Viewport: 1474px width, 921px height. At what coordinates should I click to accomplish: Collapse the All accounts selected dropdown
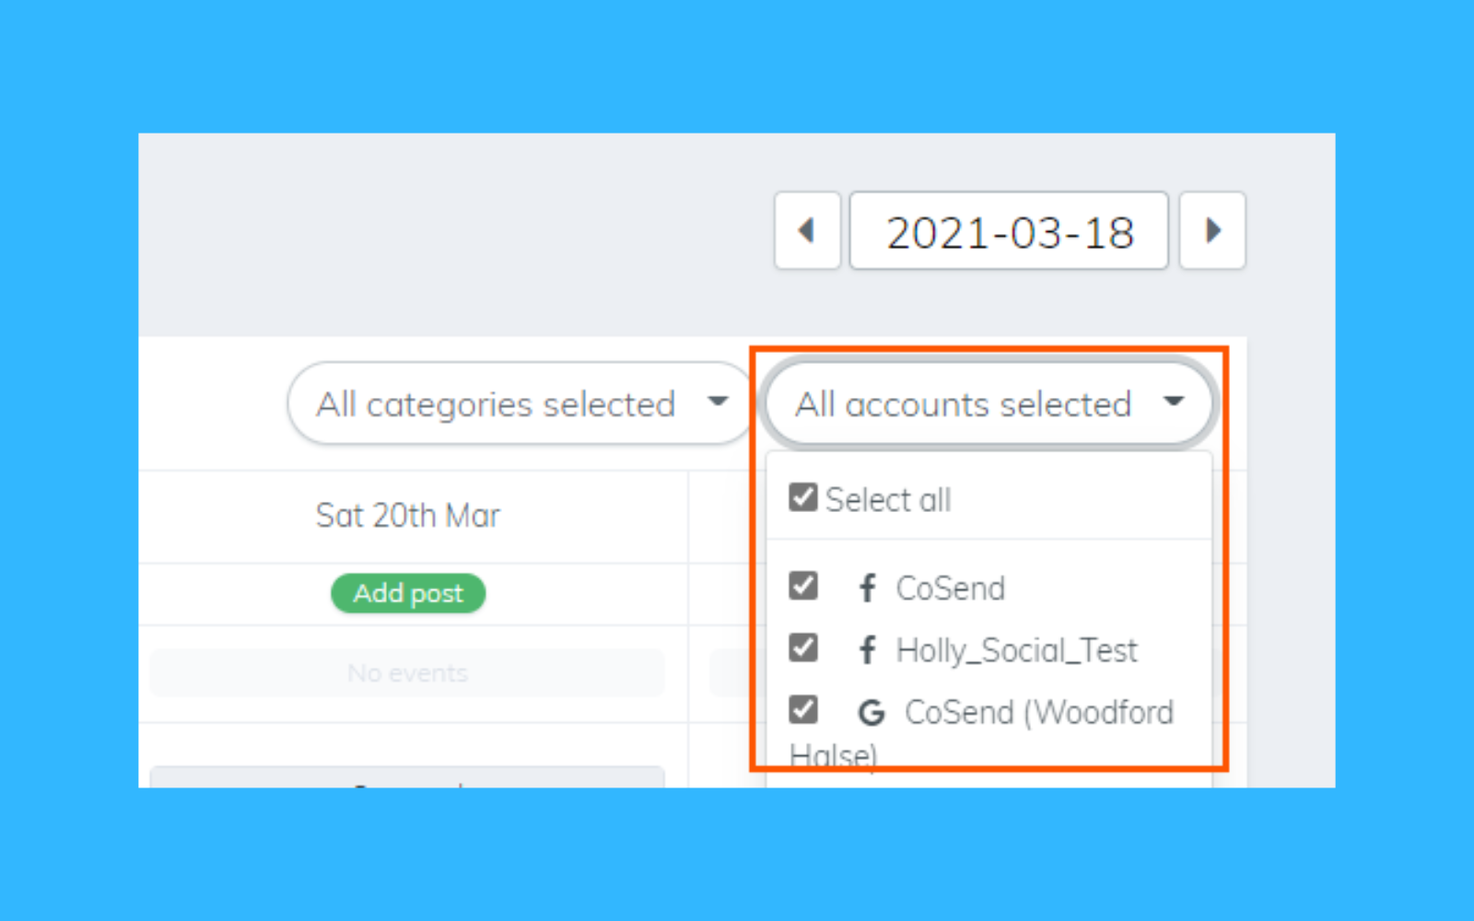(x=964, y=403)
